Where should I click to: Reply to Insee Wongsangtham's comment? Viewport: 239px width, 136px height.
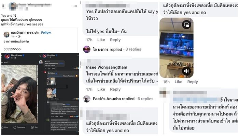pos(115,89)
